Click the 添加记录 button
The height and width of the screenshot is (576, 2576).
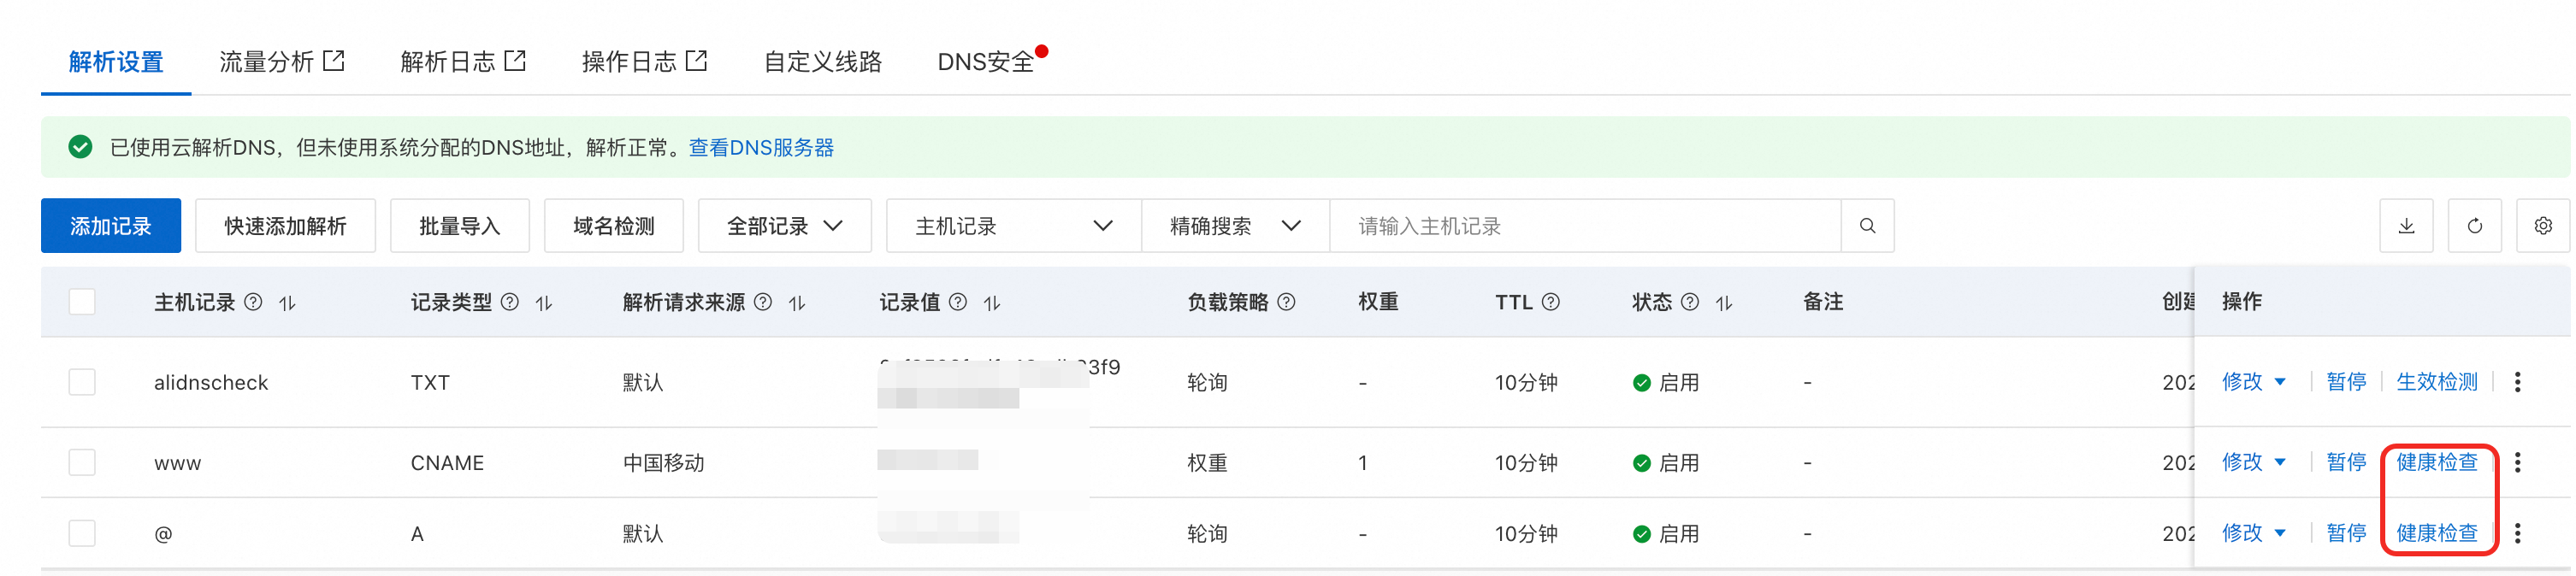coord(111,226)
